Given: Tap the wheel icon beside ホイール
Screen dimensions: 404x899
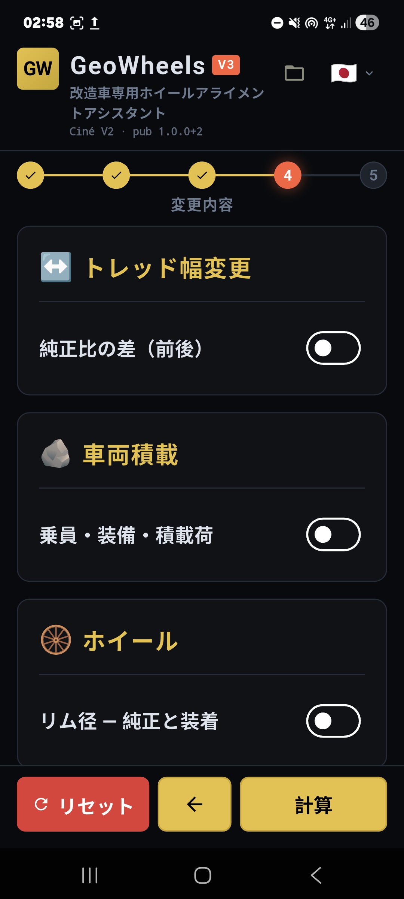Looking at the screenshot, I should pos(56,640).
